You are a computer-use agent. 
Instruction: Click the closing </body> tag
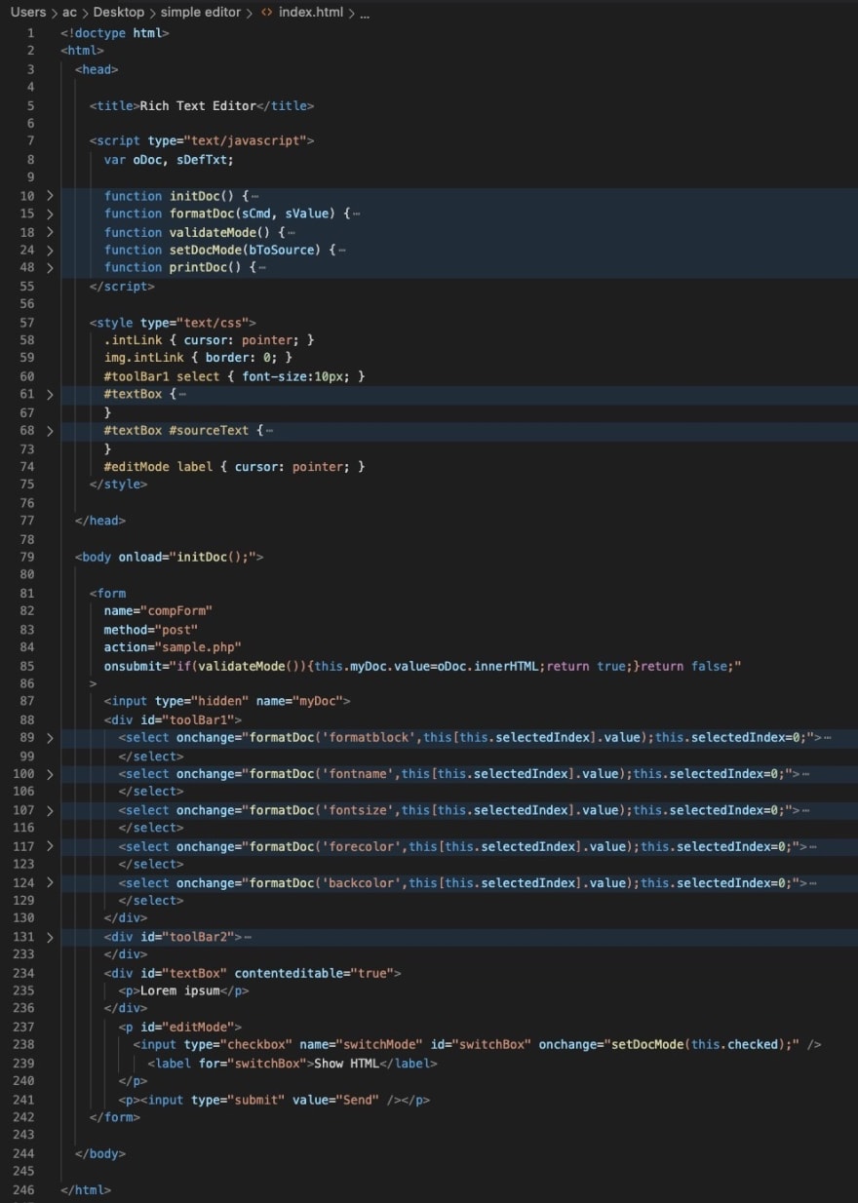coord(100,1154)
